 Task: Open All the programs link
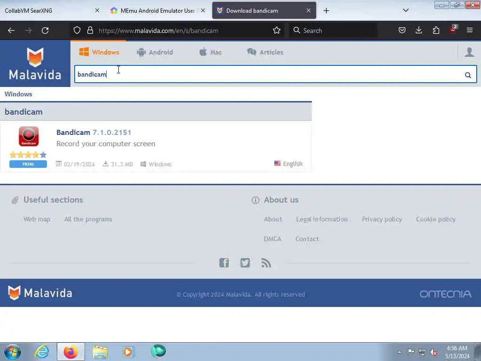pyautogui.click(x=88, y=219)
